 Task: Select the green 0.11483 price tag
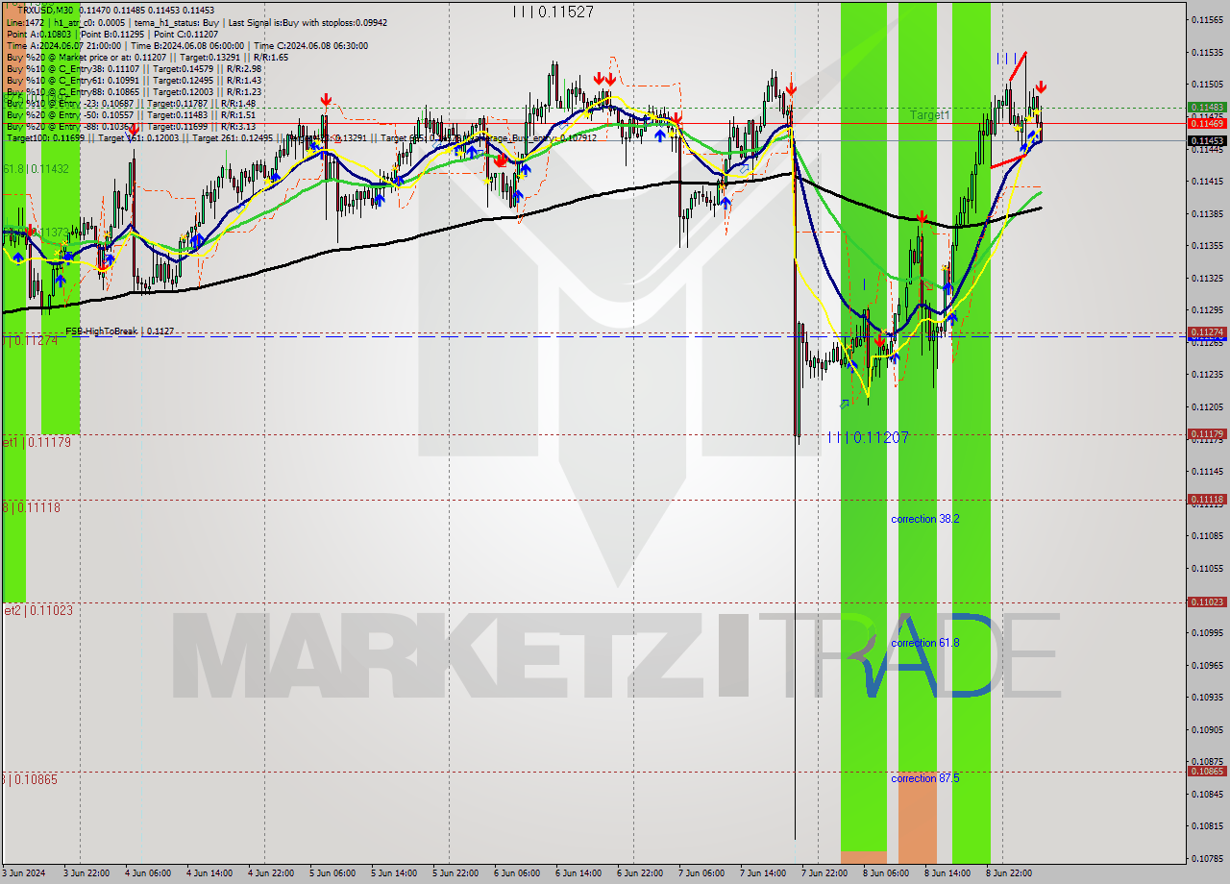pyautogui.click(x=1207, y=108)
